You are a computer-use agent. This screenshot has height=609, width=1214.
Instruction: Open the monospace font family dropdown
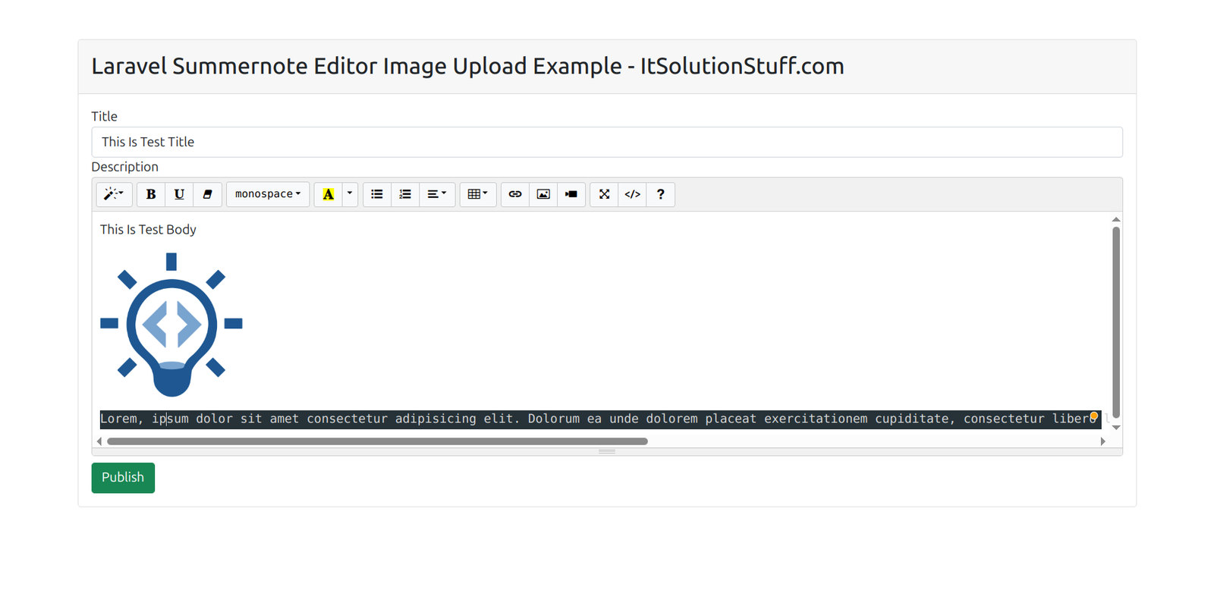coord(267,194)
